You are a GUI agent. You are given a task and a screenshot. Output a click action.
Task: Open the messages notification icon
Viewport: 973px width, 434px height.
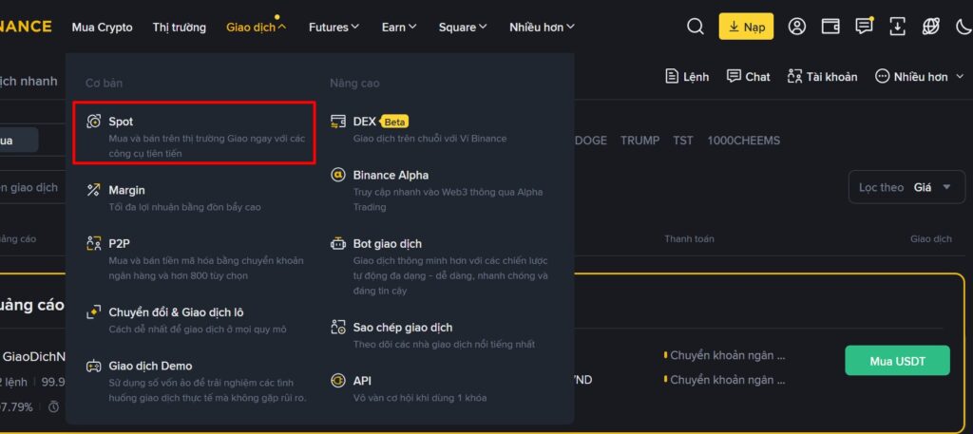coord(864,27)
